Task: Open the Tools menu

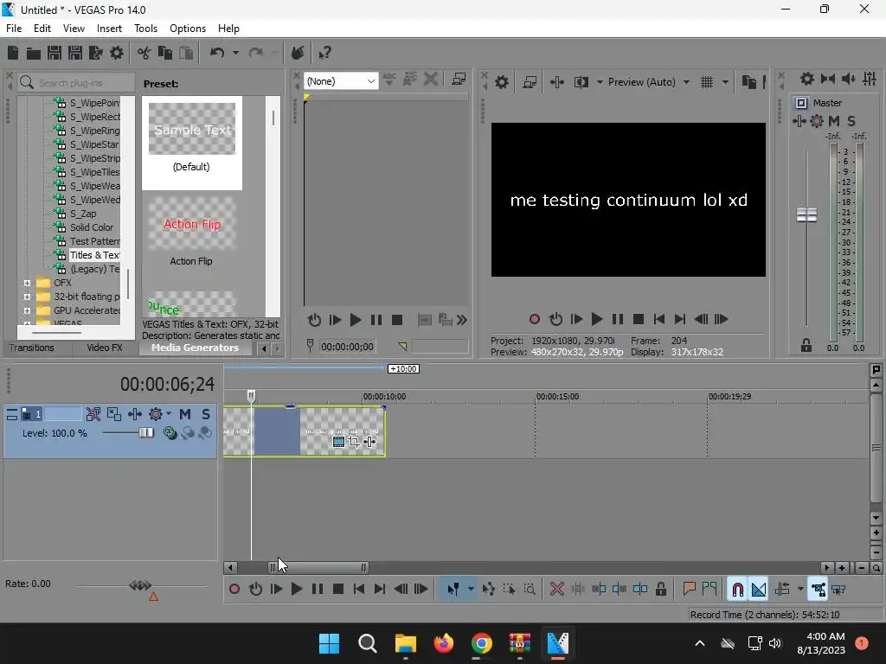Action: pos(145,29)
